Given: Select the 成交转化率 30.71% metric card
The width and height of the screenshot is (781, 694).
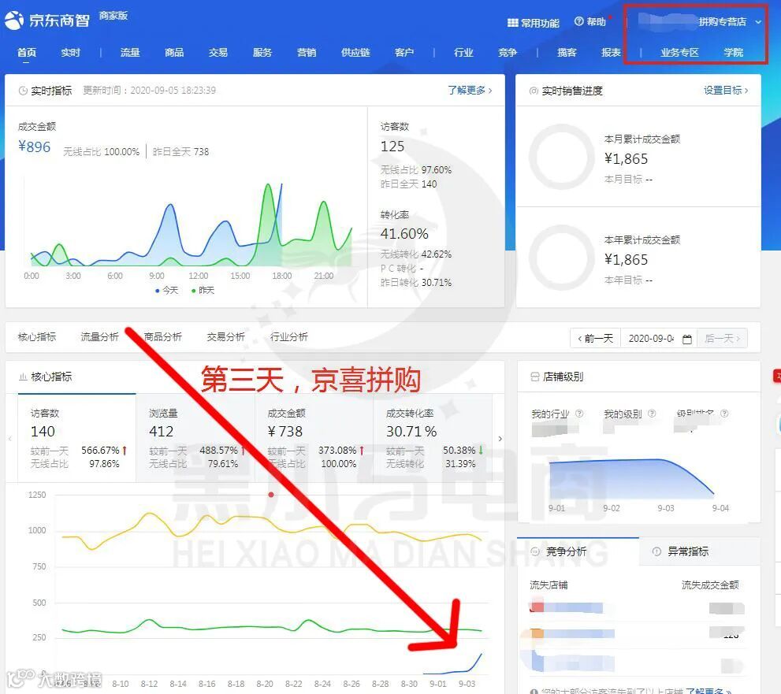Looking at the screenshot, I should pyautogui.click(x=433, y=438).
